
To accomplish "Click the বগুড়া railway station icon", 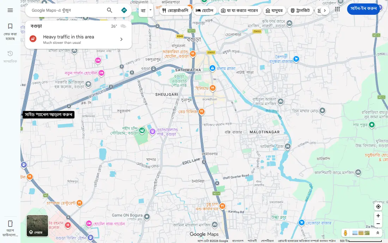I will coord(153,69).
